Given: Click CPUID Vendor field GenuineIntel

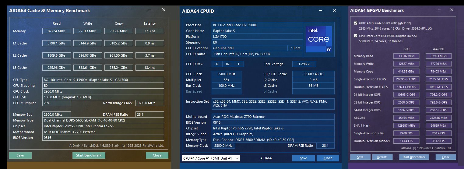Looking at the screenshot, I should click(250, 48).
